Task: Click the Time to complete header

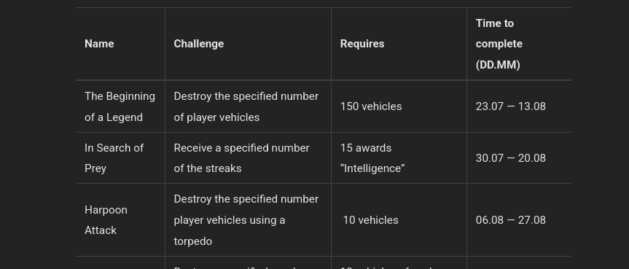Action: coord(499,44)
